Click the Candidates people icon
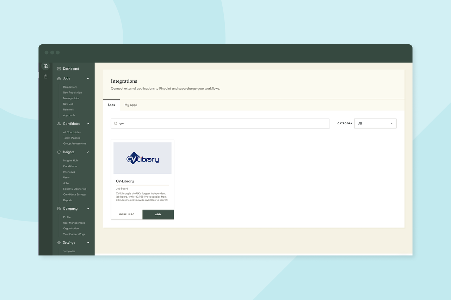The height and width of the screenshot is (300, 451). click(58, 123)
